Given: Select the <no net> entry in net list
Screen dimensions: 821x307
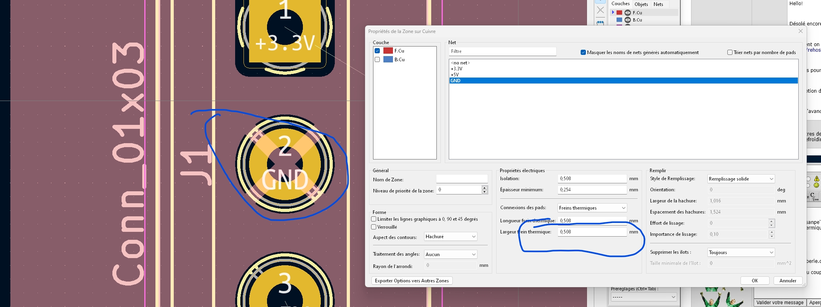Looking at the screenshot, I should (x=623, y=63).
